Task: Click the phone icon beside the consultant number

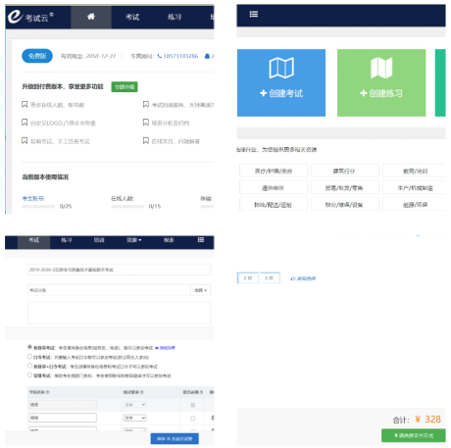Action: [160, 56]
